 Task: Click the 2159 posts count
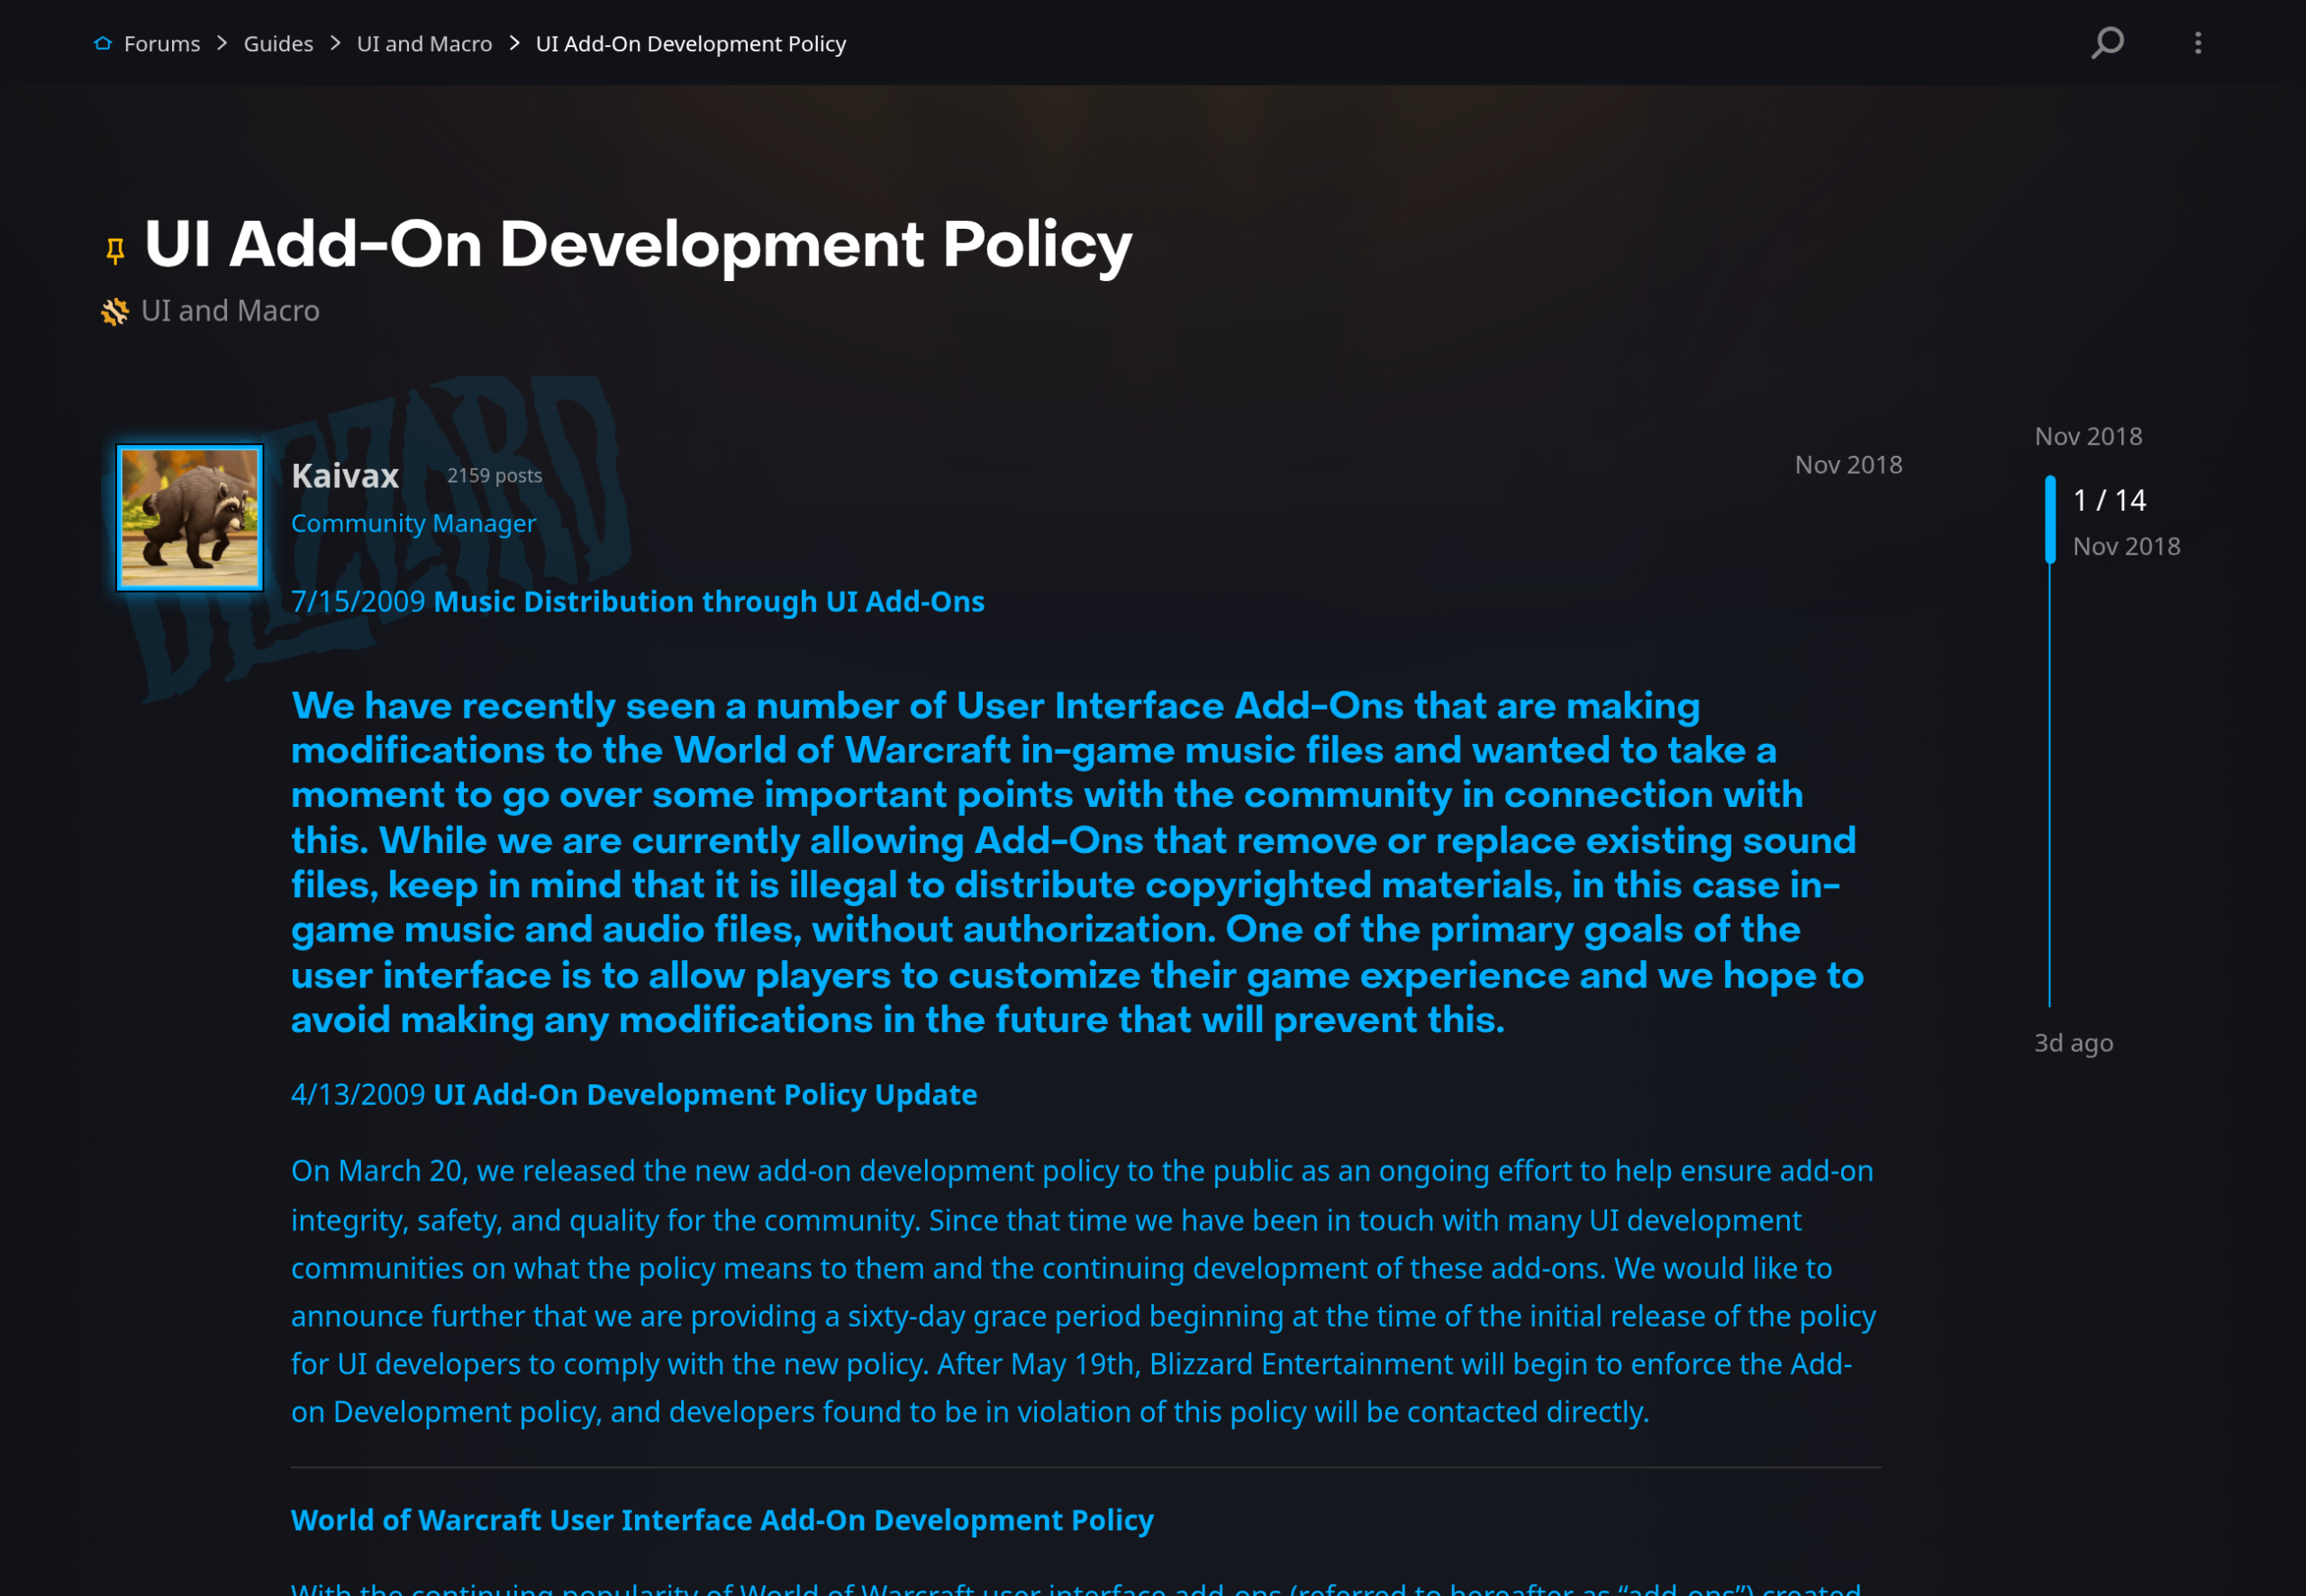(494, 476)
